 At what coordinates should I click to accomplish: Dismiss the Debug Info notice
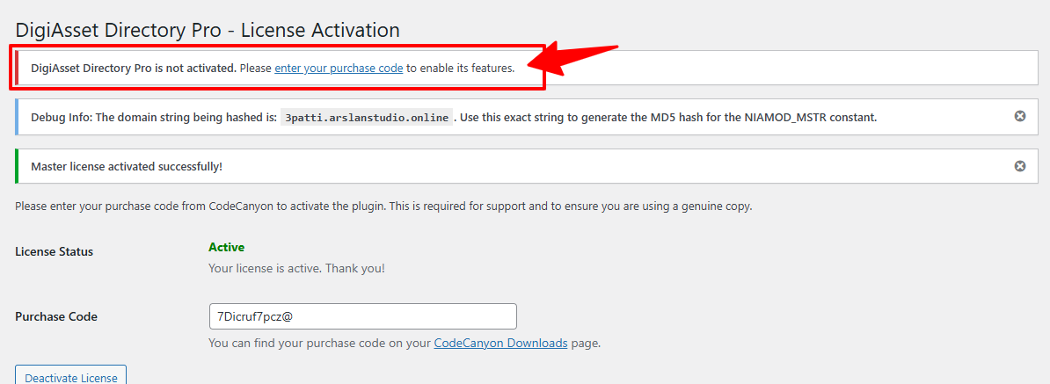(1020, 116)
